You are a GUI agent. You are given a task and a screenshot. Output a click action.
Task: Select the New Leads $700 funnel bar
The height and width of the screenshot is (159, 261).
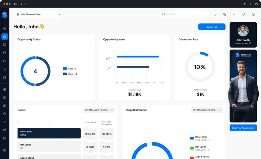pos(49,133)
